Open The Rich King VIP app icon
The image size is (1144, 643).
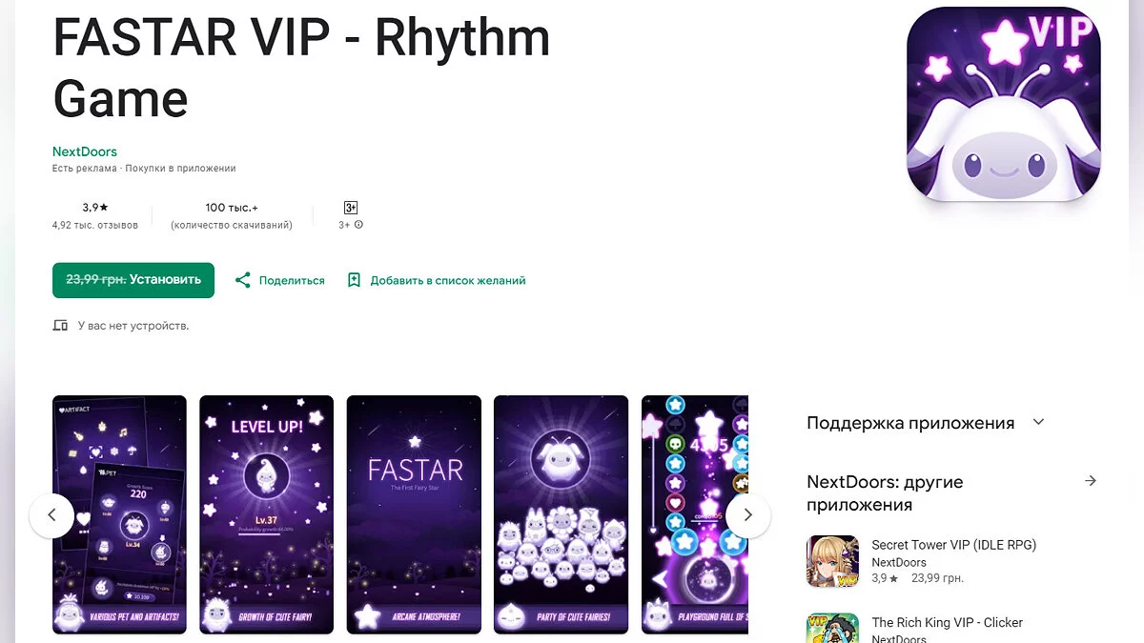click(x=832, y=628)
